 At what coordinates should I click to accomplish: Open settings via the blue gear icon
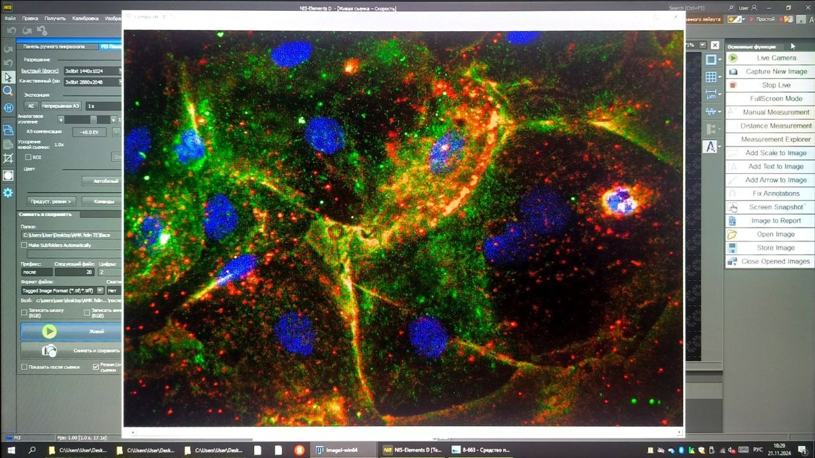(x=8, y=193)
